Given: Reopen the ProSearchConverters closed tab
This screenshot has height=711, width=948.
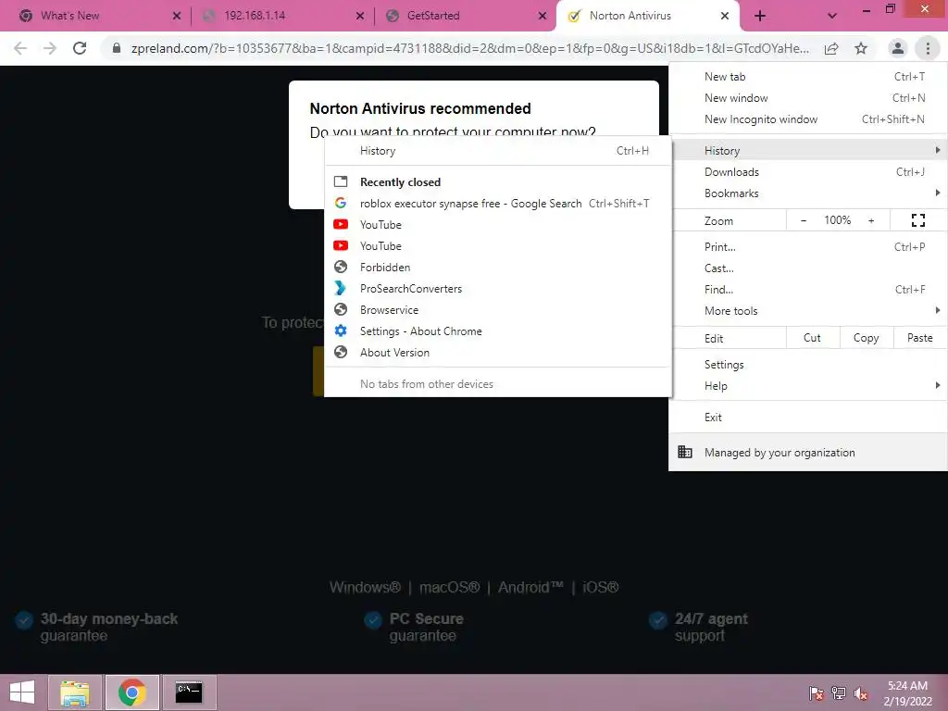Looking at the screenshot, I should tap(498, 289).
